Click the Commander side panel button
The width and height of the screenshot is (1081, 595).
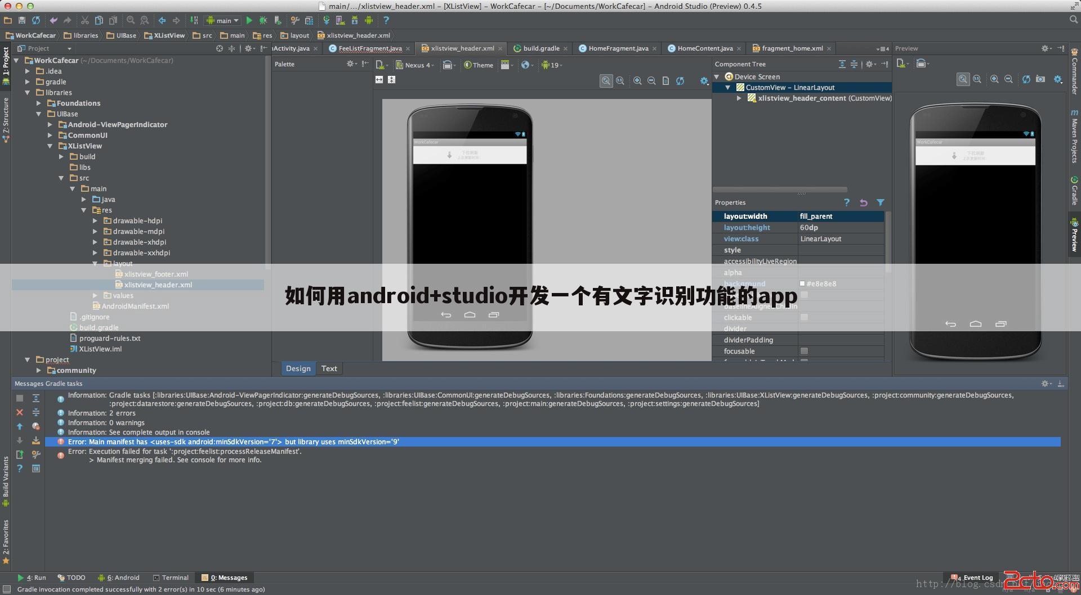click(x=1075, y=72)
